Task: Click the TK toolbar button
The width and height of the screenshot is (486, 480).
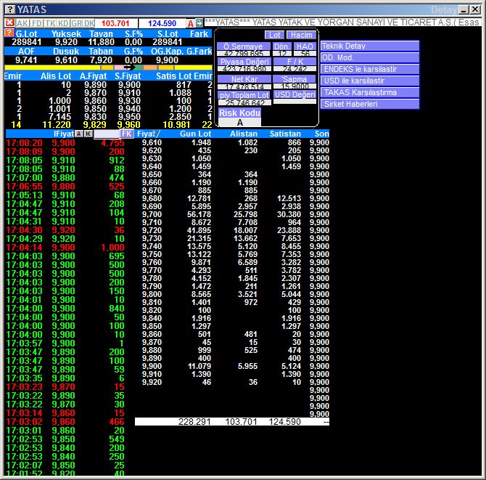Action: tap(50, 23)
